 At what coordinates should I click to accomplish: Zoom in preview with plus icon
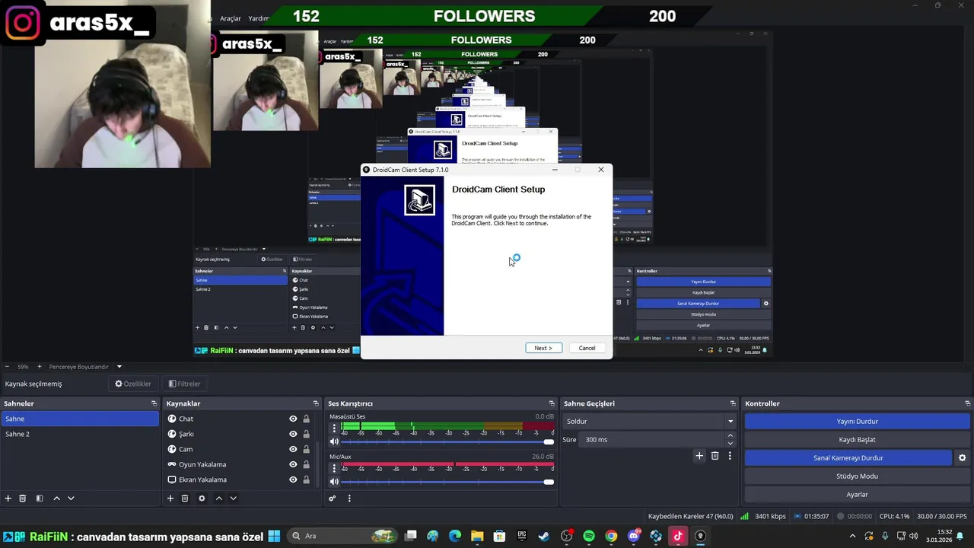pos(40,367)
